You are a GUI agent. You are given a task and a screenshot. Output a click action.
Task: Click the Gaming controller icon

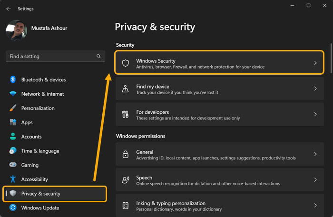click(x=13, y=165)
